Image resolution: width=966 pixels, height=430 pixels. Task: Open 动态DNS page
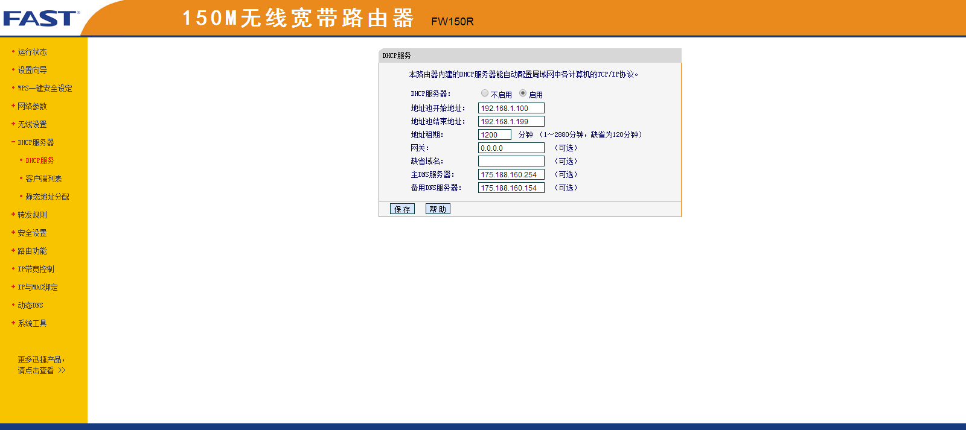click(x=30, y=305)
